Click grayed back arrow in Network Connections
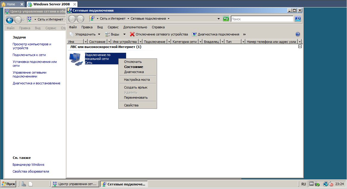Viewport: 347px width, 189px height. [x=72, y=19]
